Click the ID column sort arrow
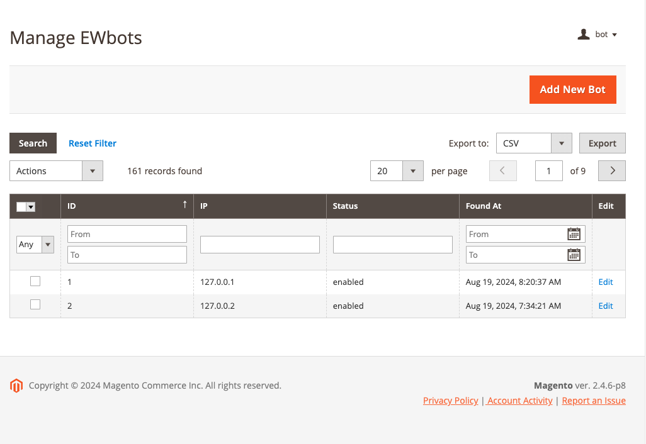This screenshot has height=444, width=646. pos(184,204)
